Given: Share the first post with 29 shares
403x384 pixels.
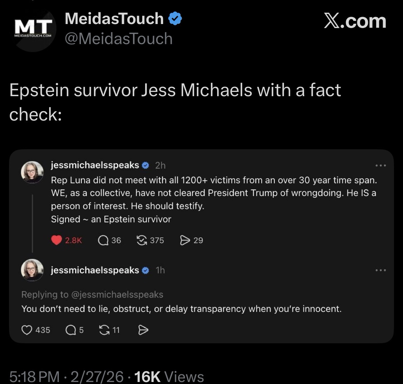Looking at the screenshot, I should [185, 240].
